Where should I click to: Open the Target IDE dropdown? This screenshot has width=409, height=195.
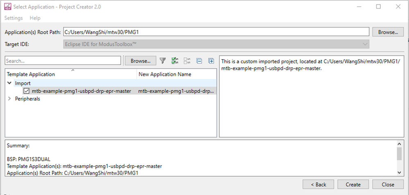click(216, 44)
